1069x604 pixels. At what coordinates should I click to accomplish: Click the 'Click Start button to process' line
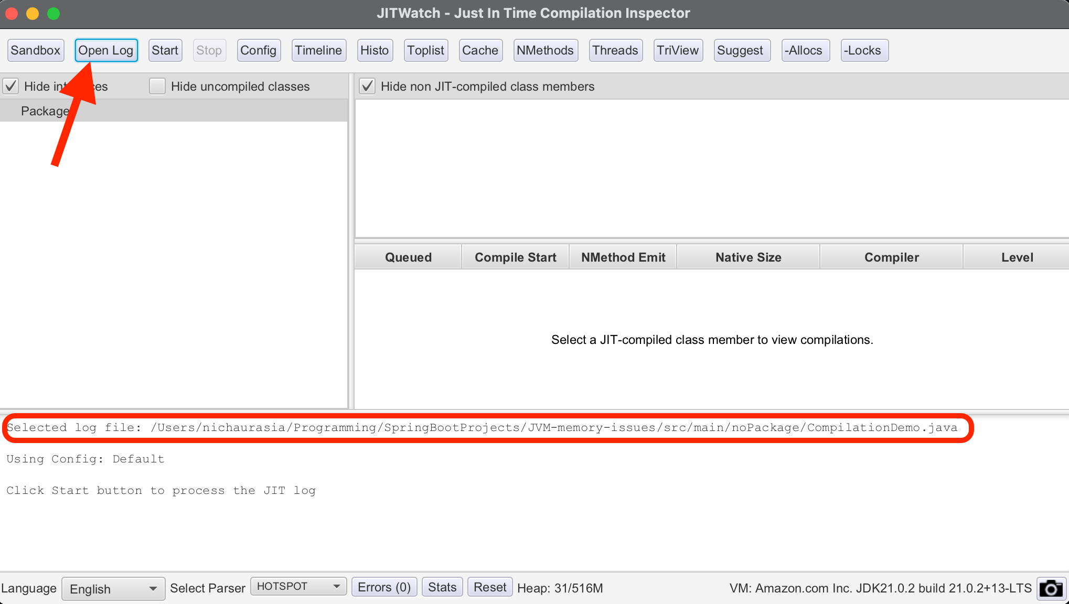[161, 490]
